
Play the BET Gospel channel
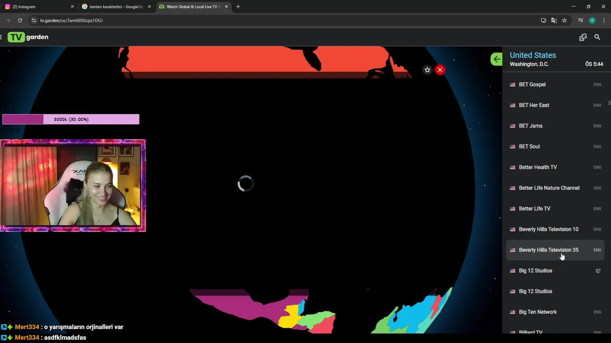(555, 84)
